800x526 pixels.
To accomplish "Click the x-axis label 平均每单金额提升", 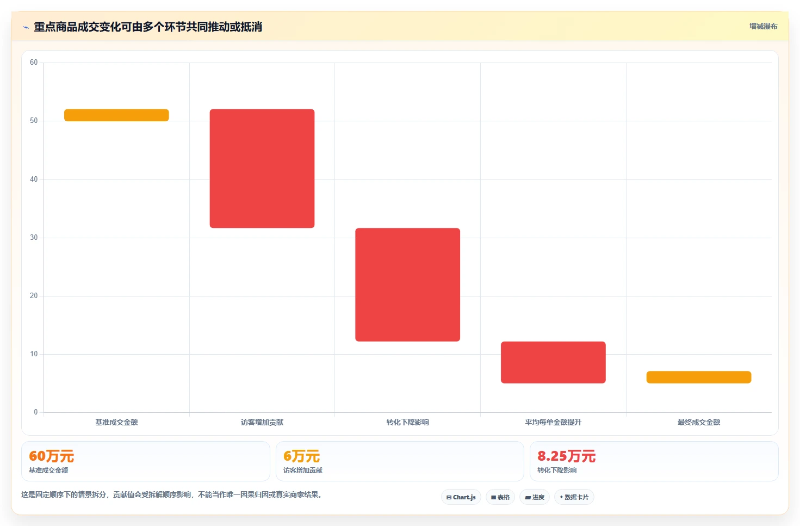I will point(553,422).
